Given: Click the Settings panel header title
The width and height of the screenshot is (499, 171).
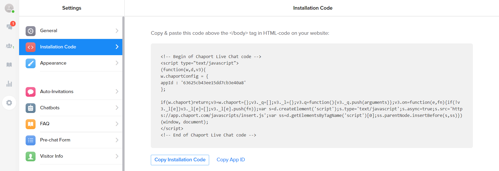Looking at the screenshot, I should click(x=72, y=8).
